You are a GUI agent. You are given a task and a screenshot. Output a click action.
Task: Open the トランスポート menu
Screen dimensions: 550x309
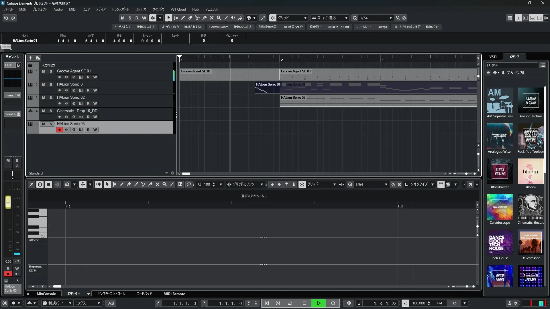point(120,9)
